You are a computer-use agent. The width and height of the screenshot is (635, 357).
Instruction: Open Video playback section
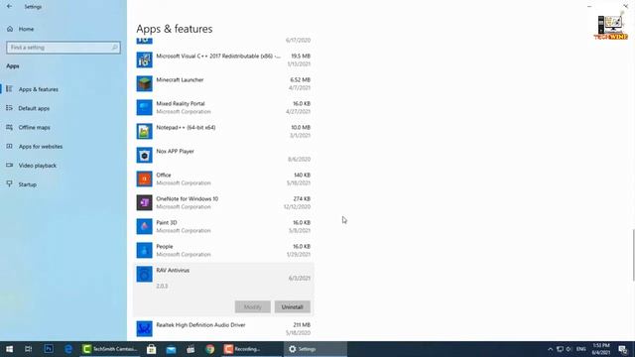point(38,166)
